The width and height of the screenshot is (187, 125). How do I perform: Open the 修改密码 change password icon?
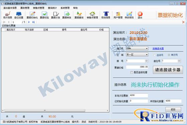coord(129,15)
